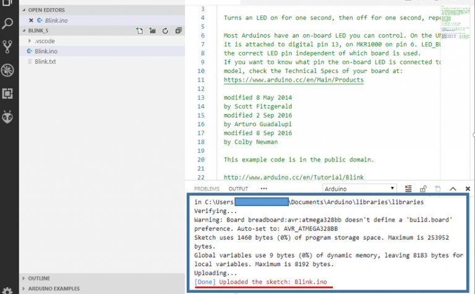
Task: Open the Arduino output channel dropdown
Action: tap(359, 189)
